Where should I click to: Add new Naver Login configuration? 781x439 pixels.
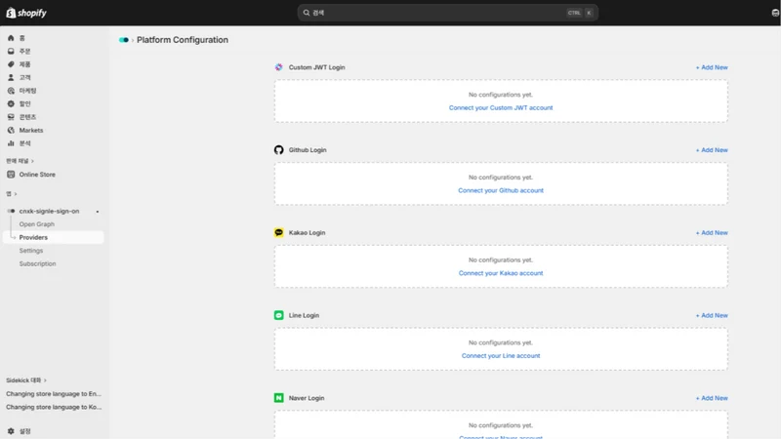click(712, 398)
